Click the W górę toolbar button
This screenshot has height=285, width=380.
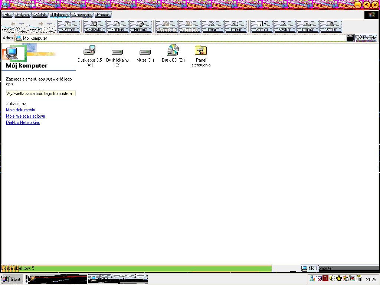pos(69,26)
